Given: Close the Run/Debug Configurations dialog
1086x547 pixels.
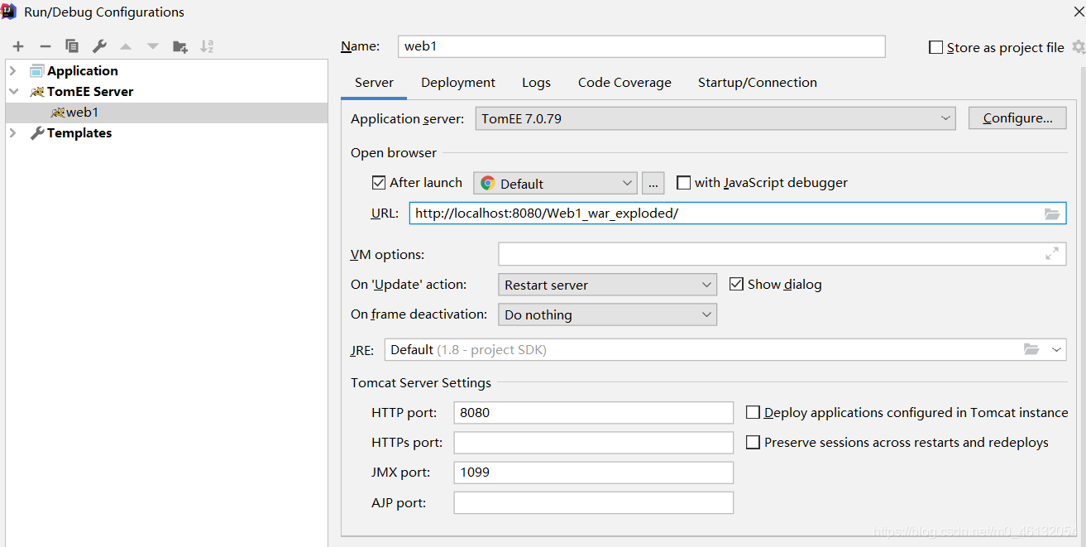Looking at the screenshot, I should coord(1079,11).
